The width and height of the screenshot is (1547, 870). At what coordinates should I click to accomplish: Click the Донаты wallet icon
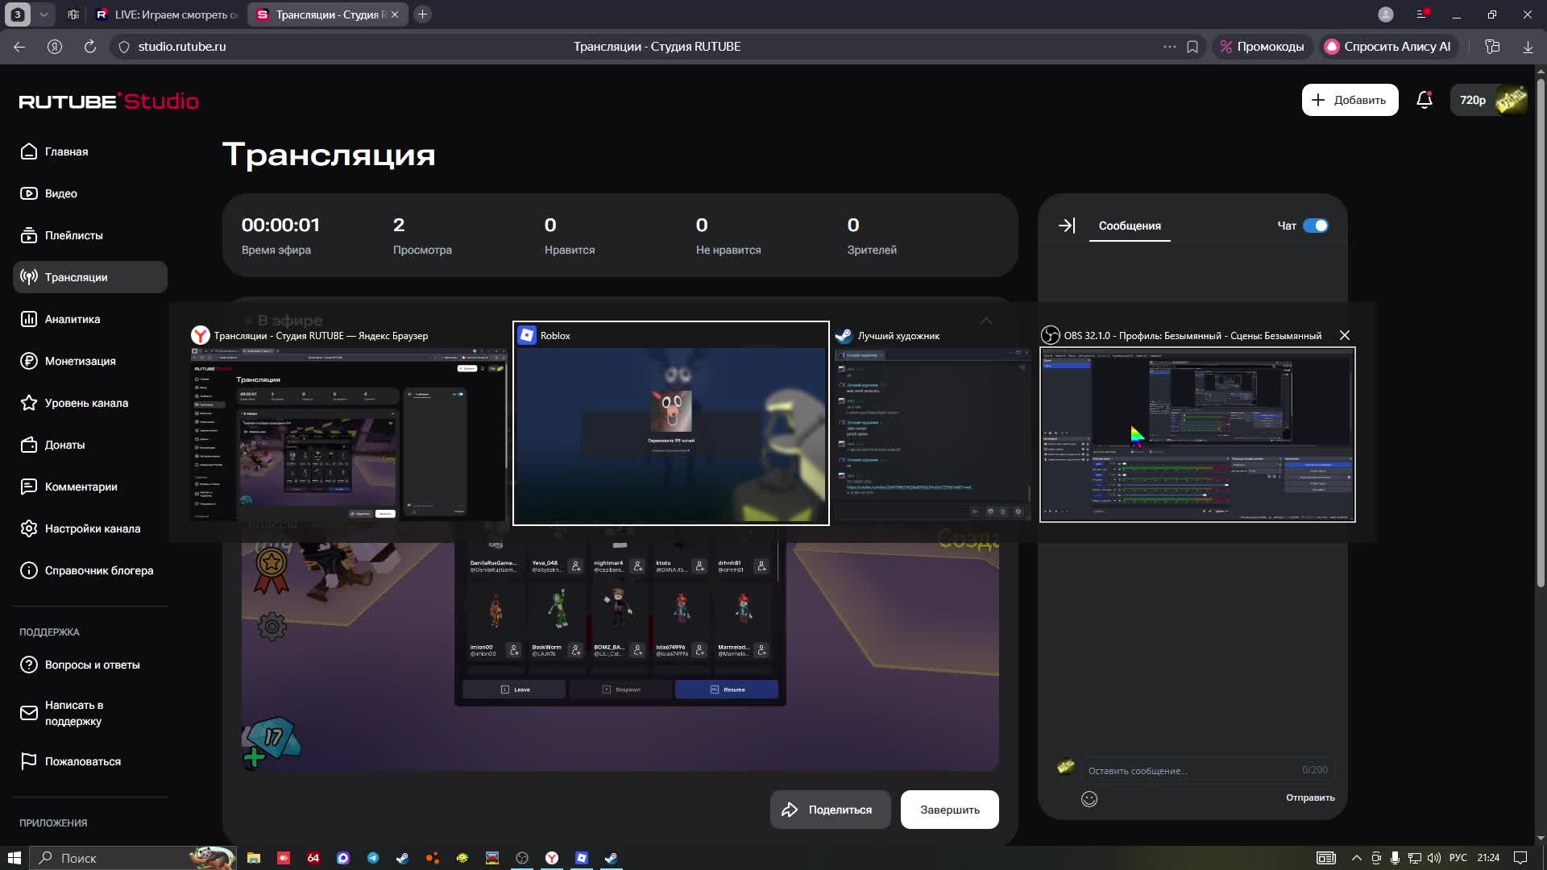pyautogui.click(x=29, y=445)
